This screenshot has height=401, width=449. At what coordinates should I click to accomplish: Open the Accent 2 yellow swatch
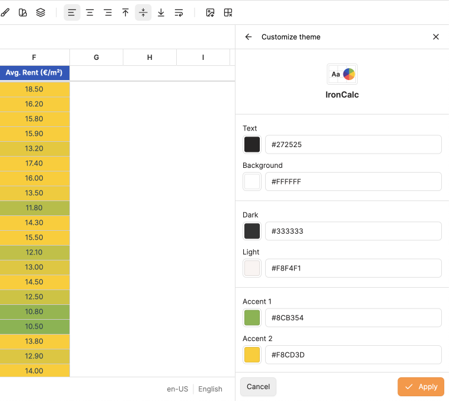[x=252, y=355]
